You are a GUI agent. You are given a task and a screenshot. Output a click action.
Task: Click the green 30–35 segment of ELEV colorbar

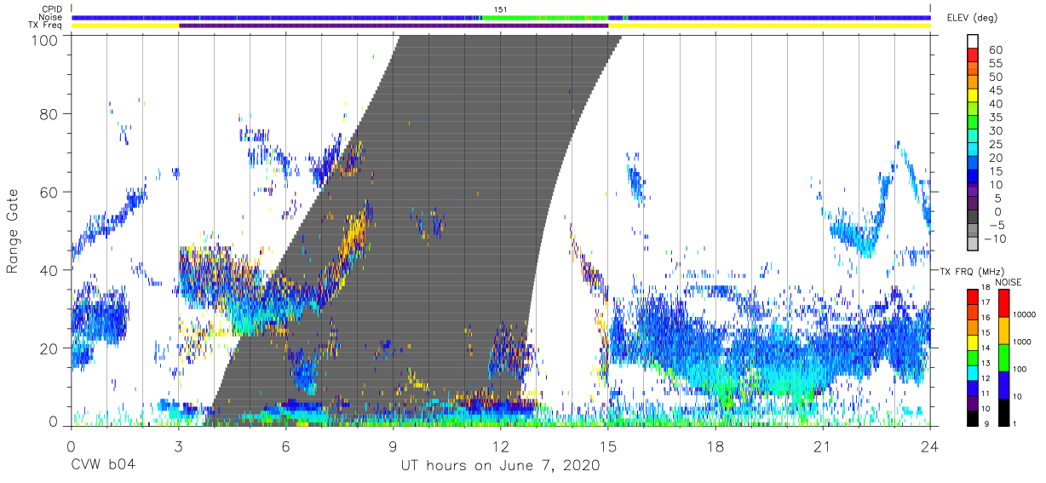(973, 124)
